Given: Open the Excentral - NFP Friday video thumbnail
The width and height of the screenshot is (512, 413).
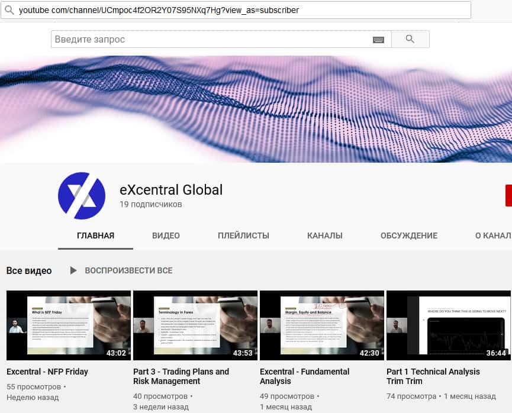Looking at the screenshot, I should 69,325.
